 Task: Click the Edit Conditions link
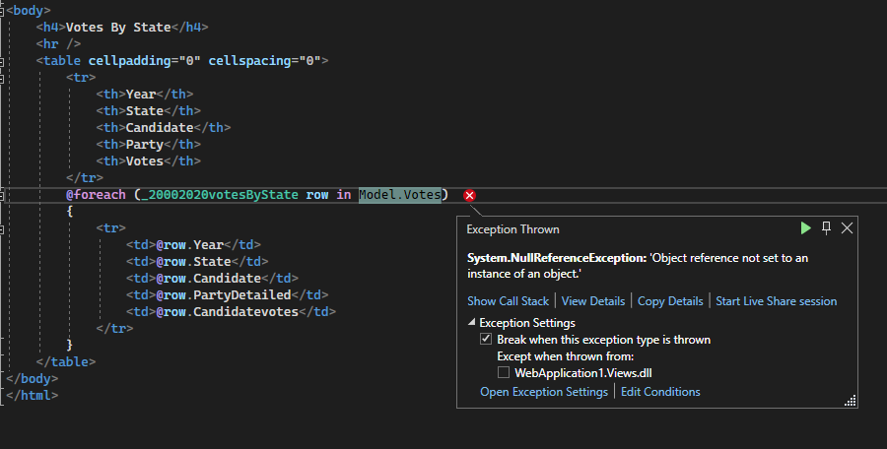(x=660, y=392)
